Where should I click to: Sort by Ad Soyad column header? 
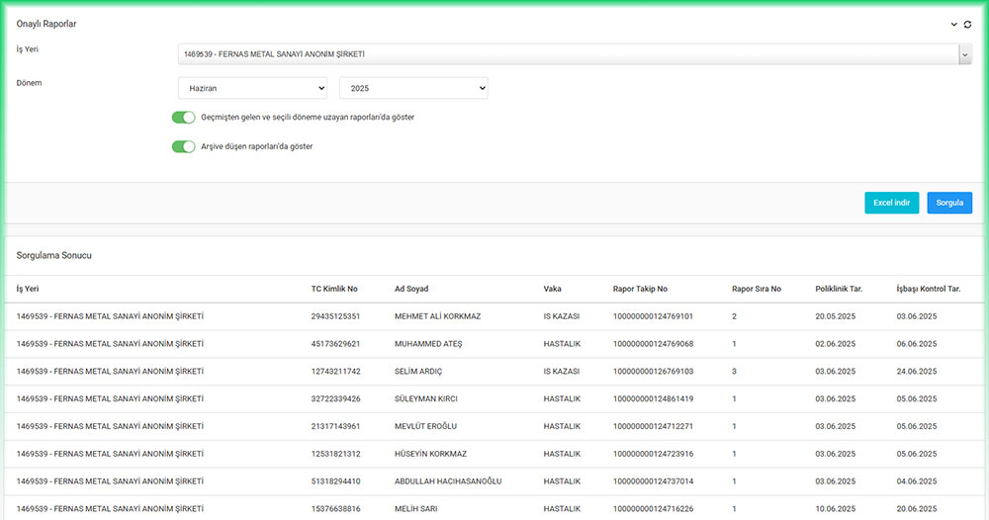(411, 289)
